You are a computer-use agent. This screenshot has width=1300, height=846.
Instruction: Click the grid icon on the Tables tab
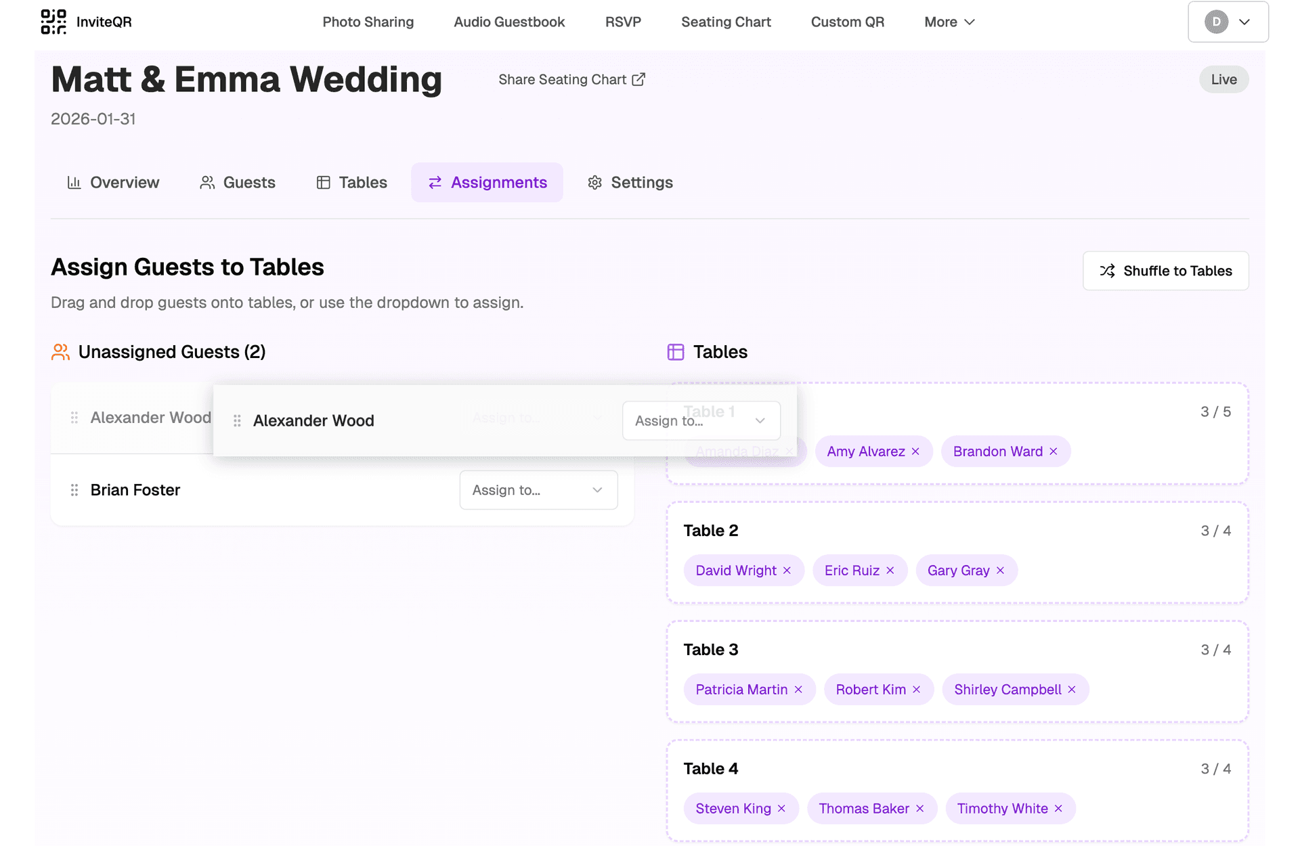(x=323, y=182)
